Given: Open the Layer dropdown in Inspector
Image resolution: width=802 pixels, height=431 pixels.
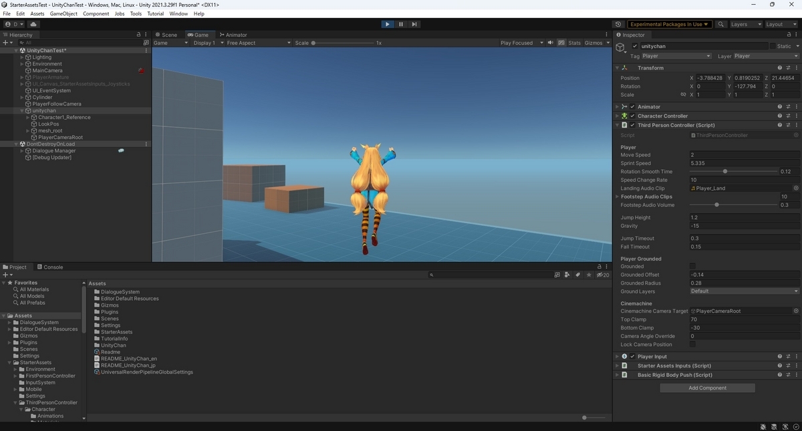Looking at the screenshot, I should point(766,56).
